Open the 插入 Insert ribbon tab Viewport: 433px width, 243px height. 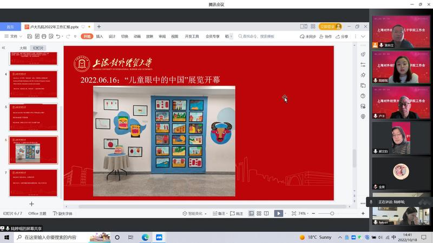pos(100,36)
